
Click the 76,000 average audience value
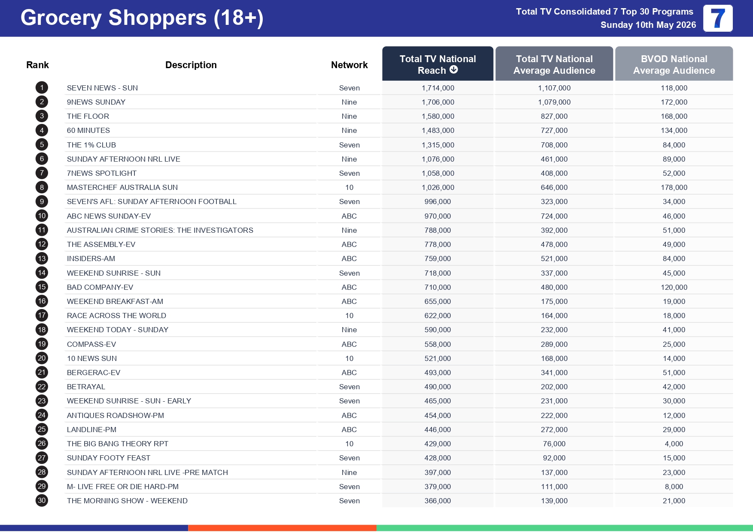[554, 444]
